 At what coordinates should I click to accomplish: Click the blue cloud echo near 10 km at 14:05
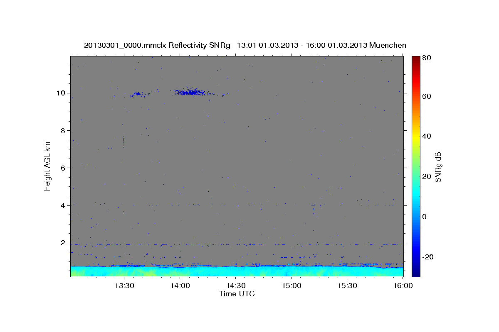click(x=190, y=92)
